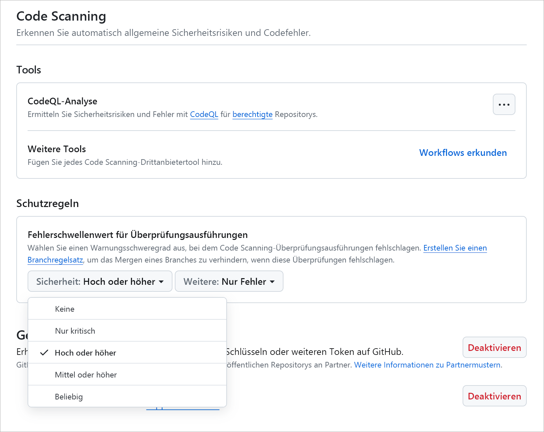This screenshot has width=544, height=432.
Task: Click the upper Deaktivieren button
Action: [x=494, y=347]
